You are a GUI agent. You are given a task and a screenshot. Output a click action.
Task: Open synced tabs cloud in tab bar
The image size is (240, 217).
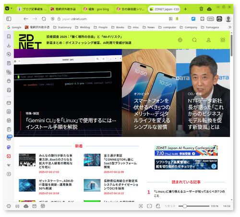point(209,9)
